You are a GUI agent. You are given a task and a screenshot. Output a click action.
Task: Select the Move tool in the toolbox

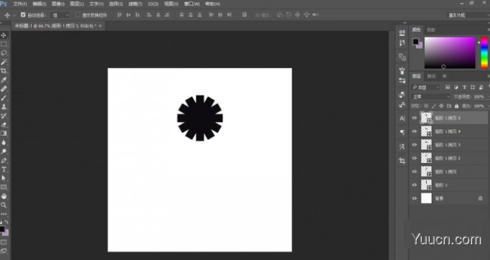tap(4, 35)
